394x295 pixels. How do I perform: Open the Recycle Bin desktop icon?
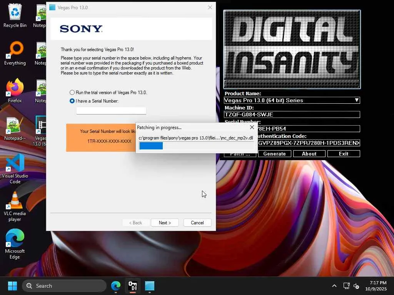(x=15, y=15)
